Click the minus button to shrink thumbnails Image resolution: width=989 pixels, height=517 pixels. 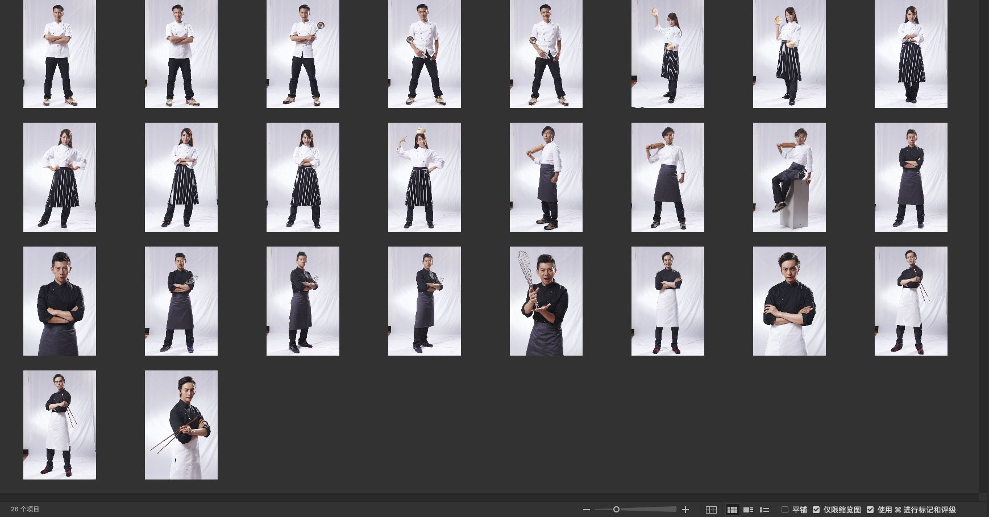tap(587, 510)
